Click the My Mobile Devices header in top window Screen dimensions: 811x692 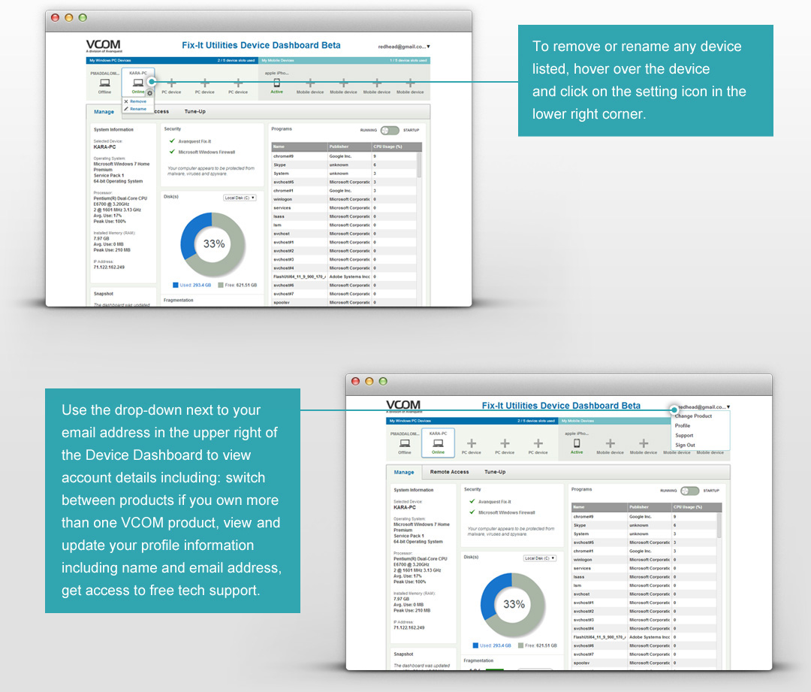(344, 61)
